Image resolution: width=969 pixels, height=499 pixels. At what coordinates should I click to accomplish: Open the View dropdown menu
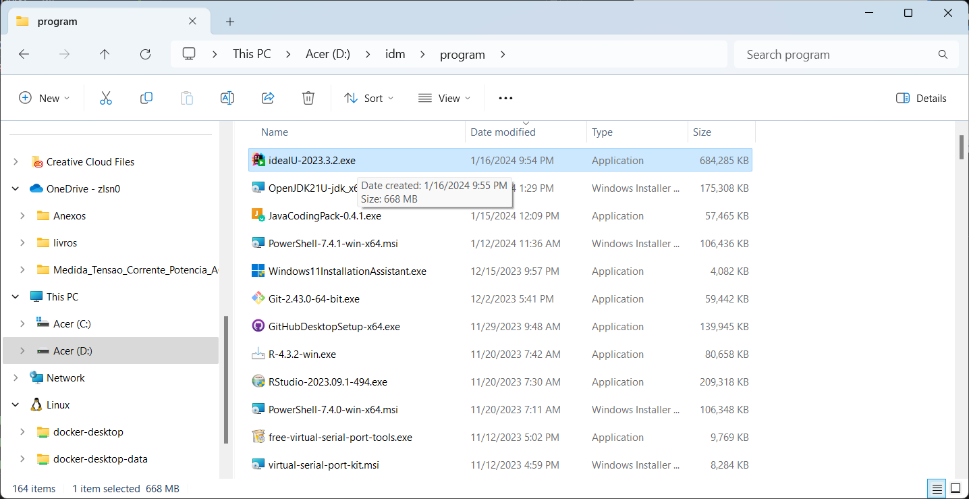point(444,98)
